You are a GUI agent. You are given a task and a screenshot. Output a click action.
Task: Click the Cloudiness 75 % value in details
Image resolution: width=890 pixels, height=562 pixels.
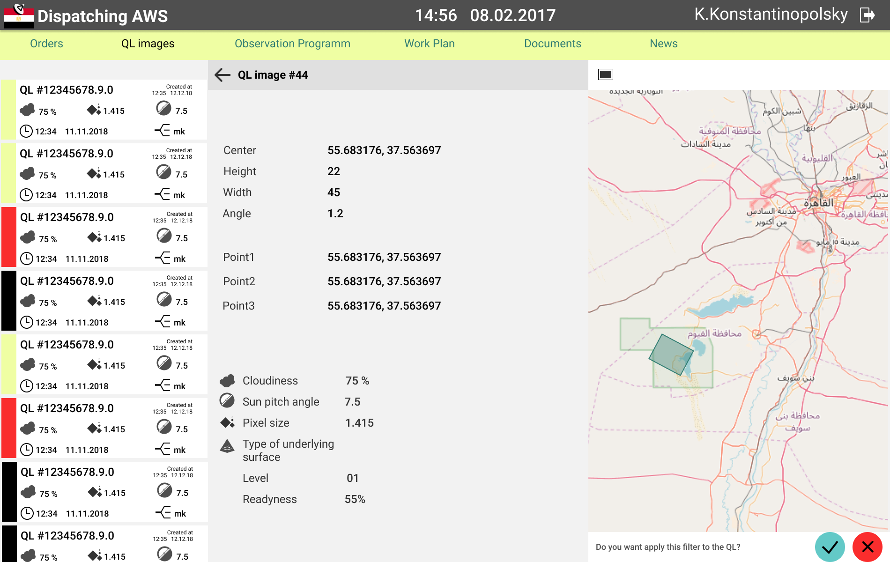pyautogui.click(x=357, y=381)
